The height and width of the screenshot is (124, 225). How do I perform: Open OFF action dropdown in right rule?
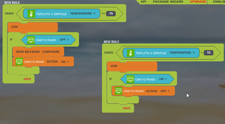click(165, 91)
